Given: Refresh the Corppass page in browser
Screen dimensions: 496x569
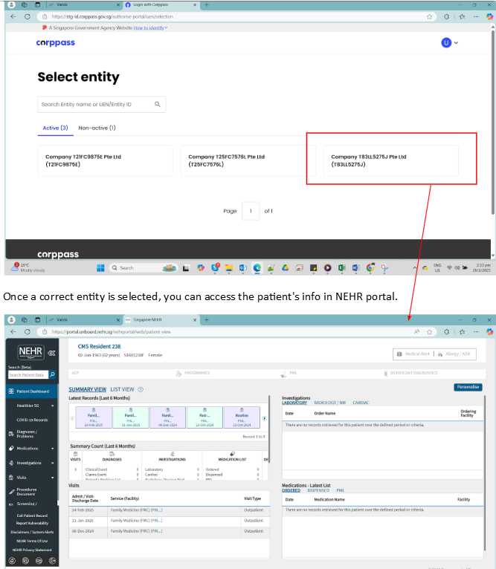Looking at the screenshot, I should 28,16.
